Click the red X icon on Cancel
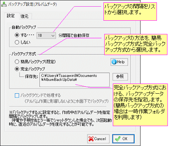 click(x=91, y=139)
